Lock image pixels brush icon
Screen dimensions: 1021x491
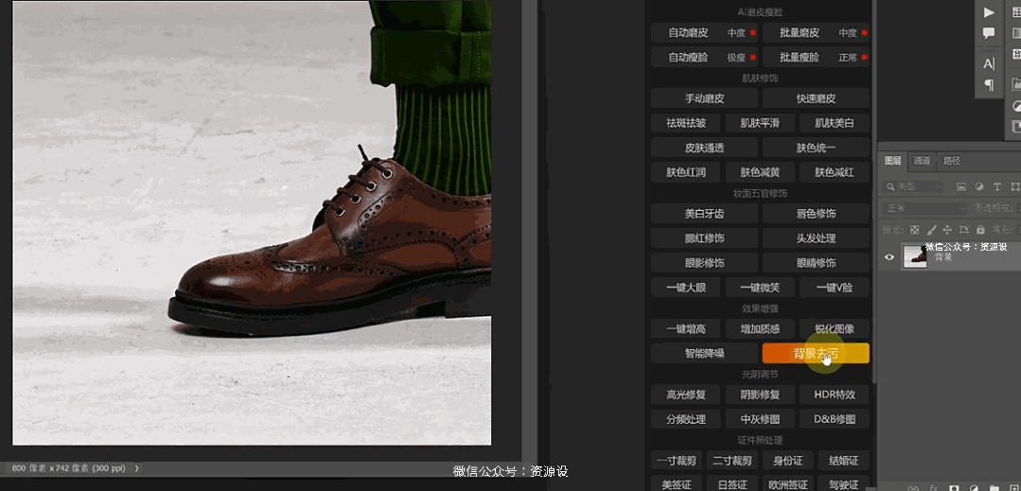tap(931, 230)
